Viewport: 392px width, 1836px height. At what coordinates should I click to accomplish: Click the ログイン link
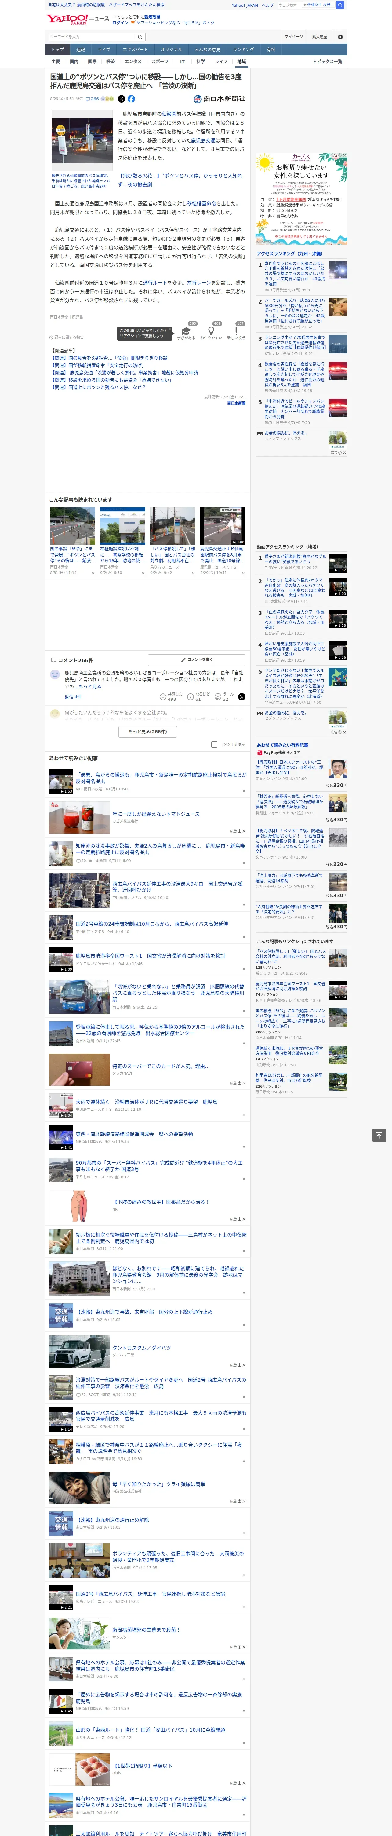pos(120,23)
